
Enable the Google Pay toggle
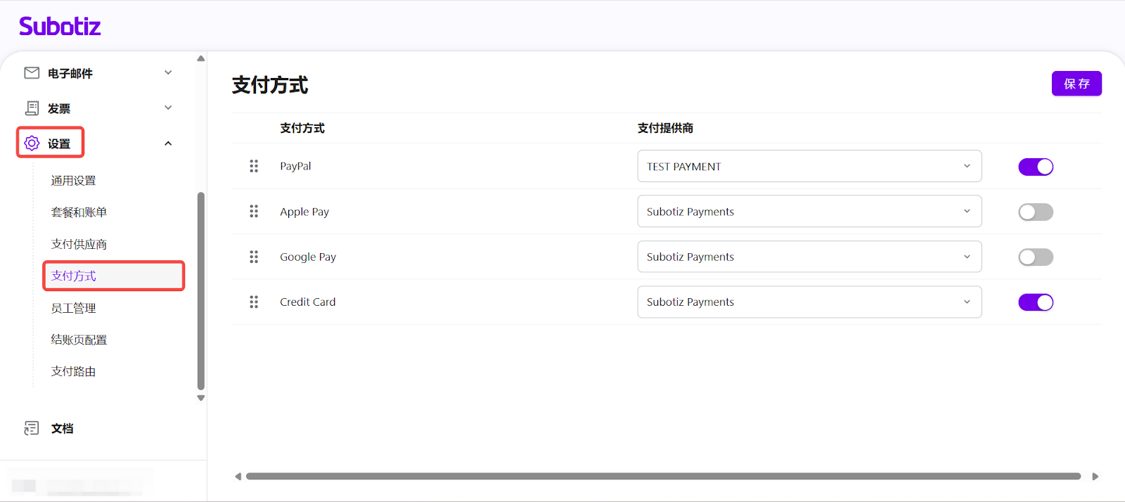point(1035,257)
